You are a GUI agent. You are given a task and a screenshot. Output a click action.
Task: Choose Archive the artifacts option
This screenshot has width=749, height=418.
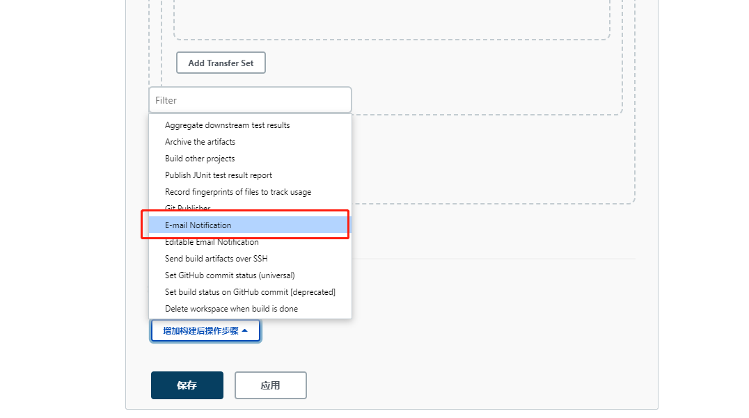point(200,142)
